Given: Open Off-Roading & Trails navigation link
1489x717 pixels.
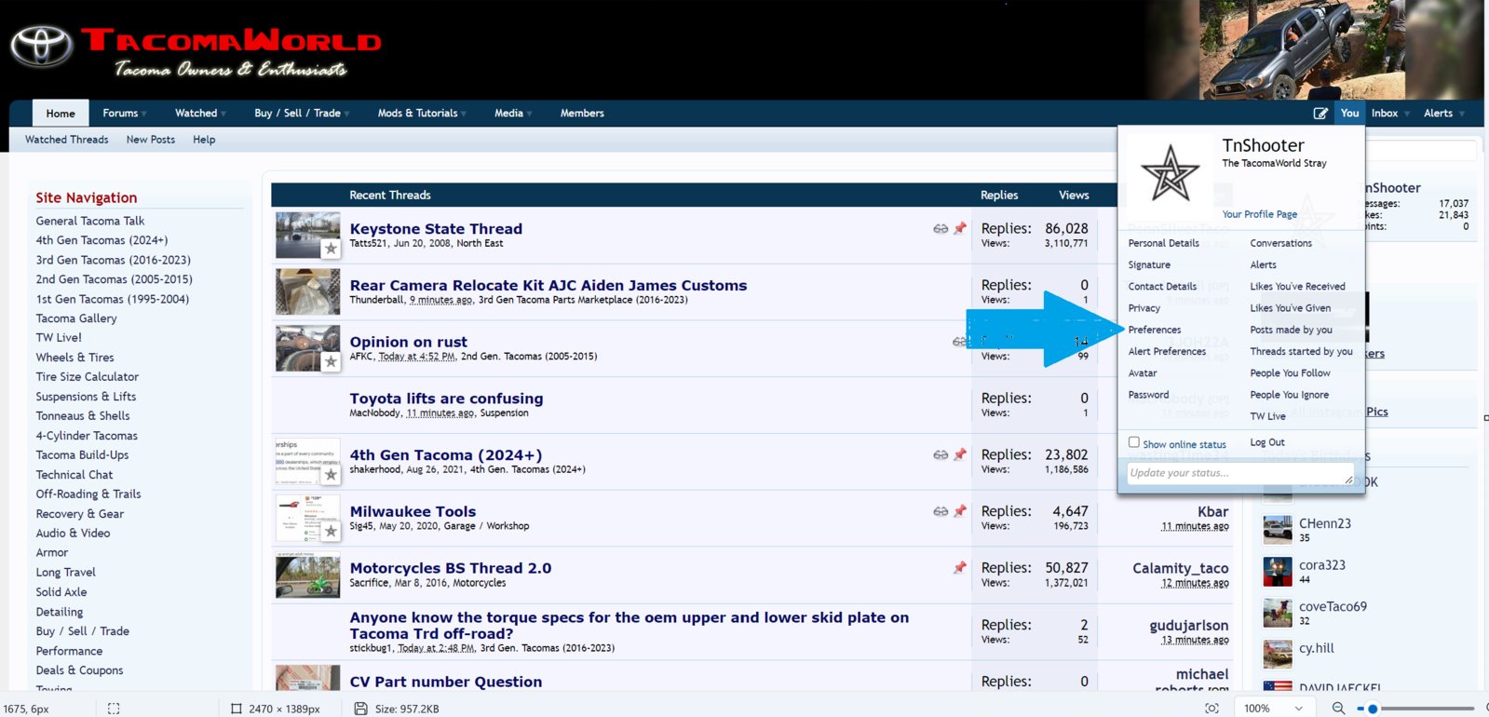Looking at the screenshot, I should [88, 494].
